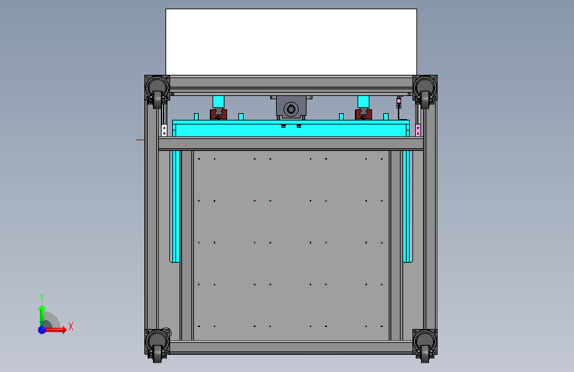This screenshot has width=574, height=372.
Task: Select the right cyan vertical rail
Action: (406, 206)
